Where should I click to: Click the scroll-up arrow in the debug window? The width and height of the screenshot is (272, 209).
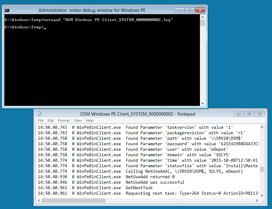(202, 17)
